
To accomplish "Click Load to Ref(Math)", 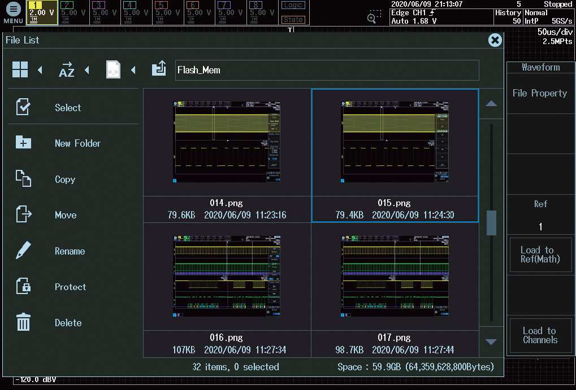I will 540,255.
